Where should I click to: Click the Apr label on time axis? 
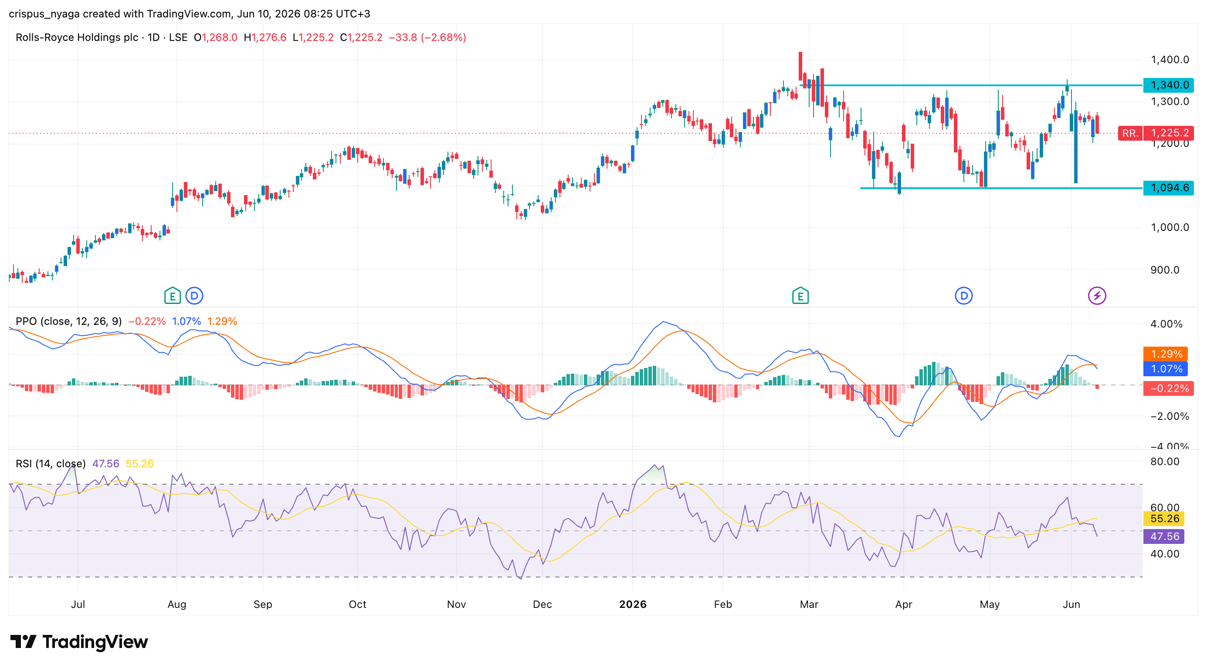[904, 604]
